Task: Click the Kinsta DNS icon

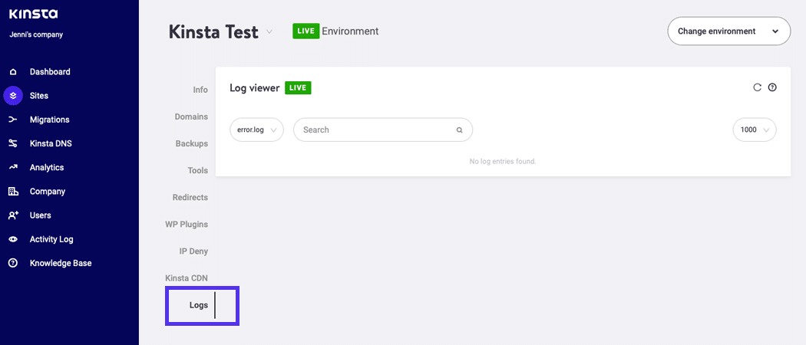Action: point(13,143)
